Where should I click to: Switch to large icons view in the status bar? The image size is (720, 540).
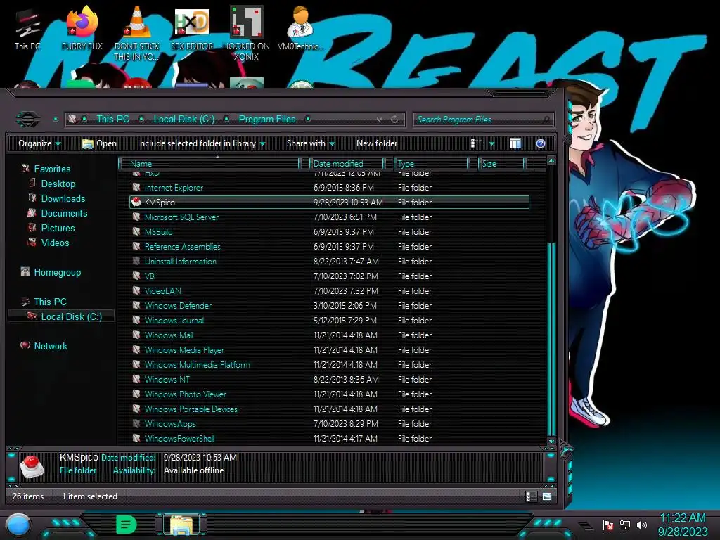547,496
